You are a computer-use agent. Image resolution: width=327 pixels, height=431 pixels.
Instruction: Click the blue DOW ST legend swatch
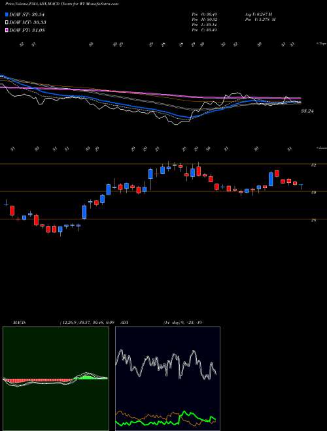point(7,14)
